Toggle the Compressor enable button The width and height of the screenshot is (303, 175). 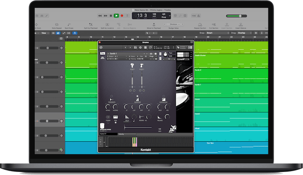164,96
